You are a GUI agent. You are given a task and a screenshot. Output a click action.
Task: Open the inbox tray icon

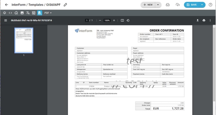pos(168,5)
